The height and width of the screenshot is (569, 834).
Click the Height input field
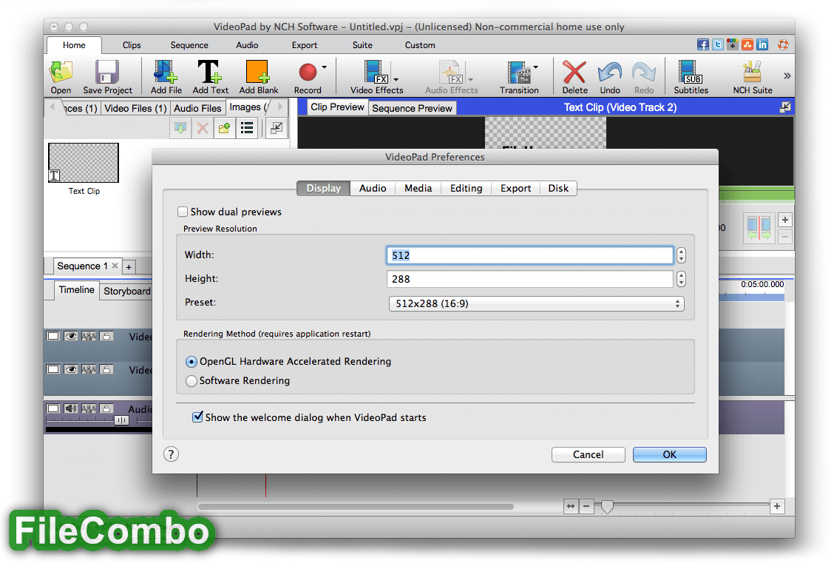(529, 279)
